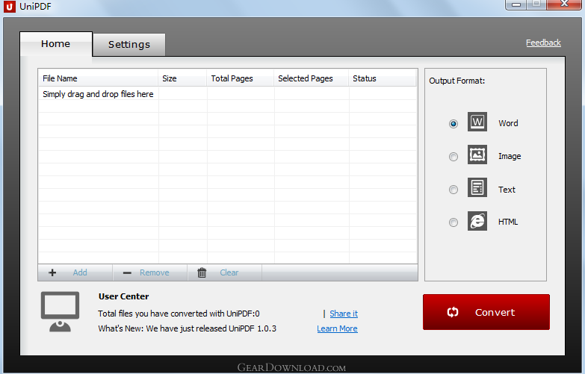585x374 pixels.
Task: Click the File Name column header
Action: 98,78
